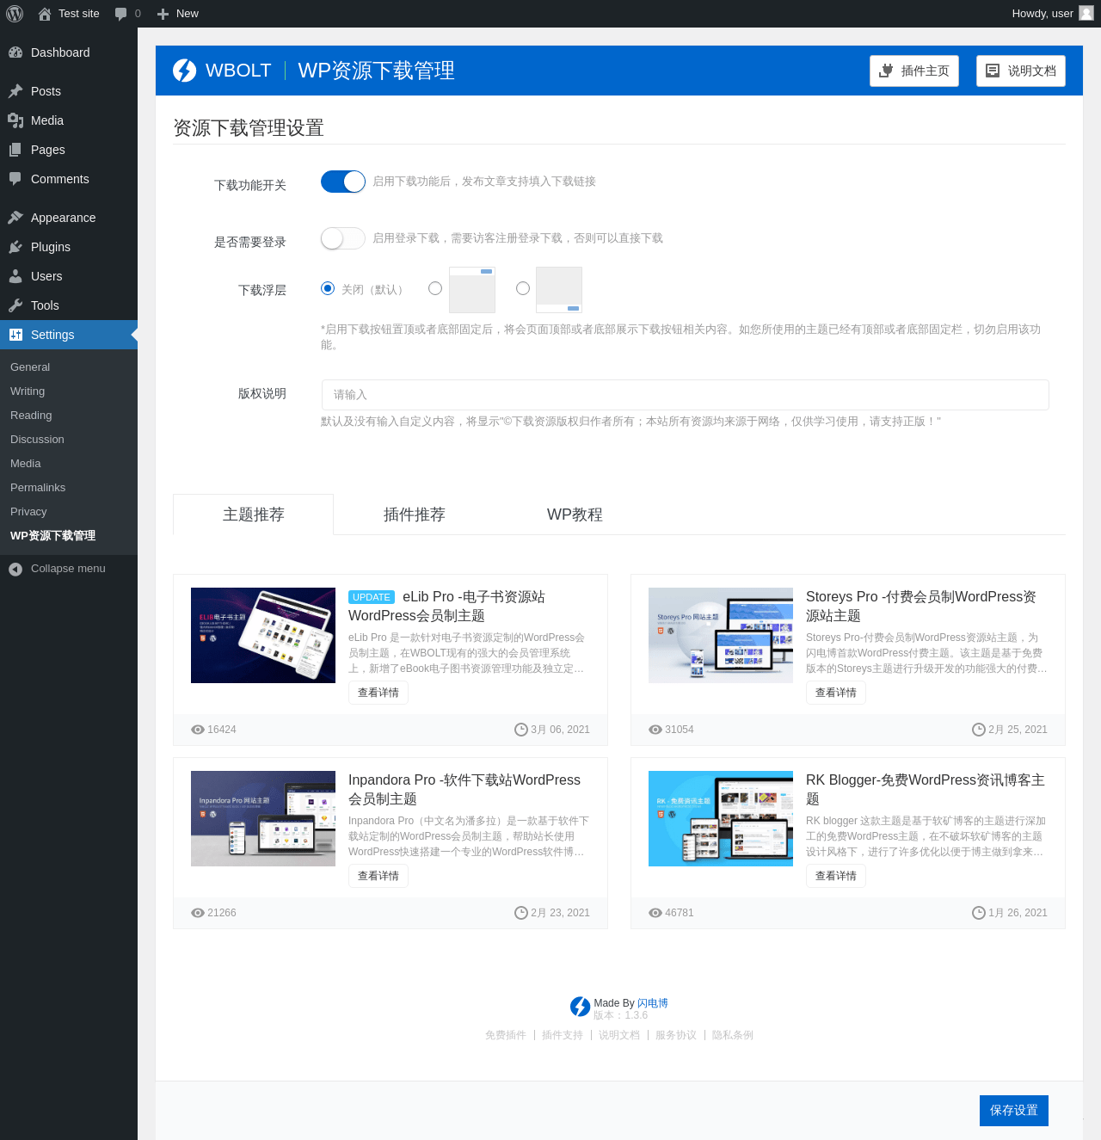The image size is (1101, 1140).
Task: Open the Test site home icon
Action: pyautogui.click(x=45, y=14)
